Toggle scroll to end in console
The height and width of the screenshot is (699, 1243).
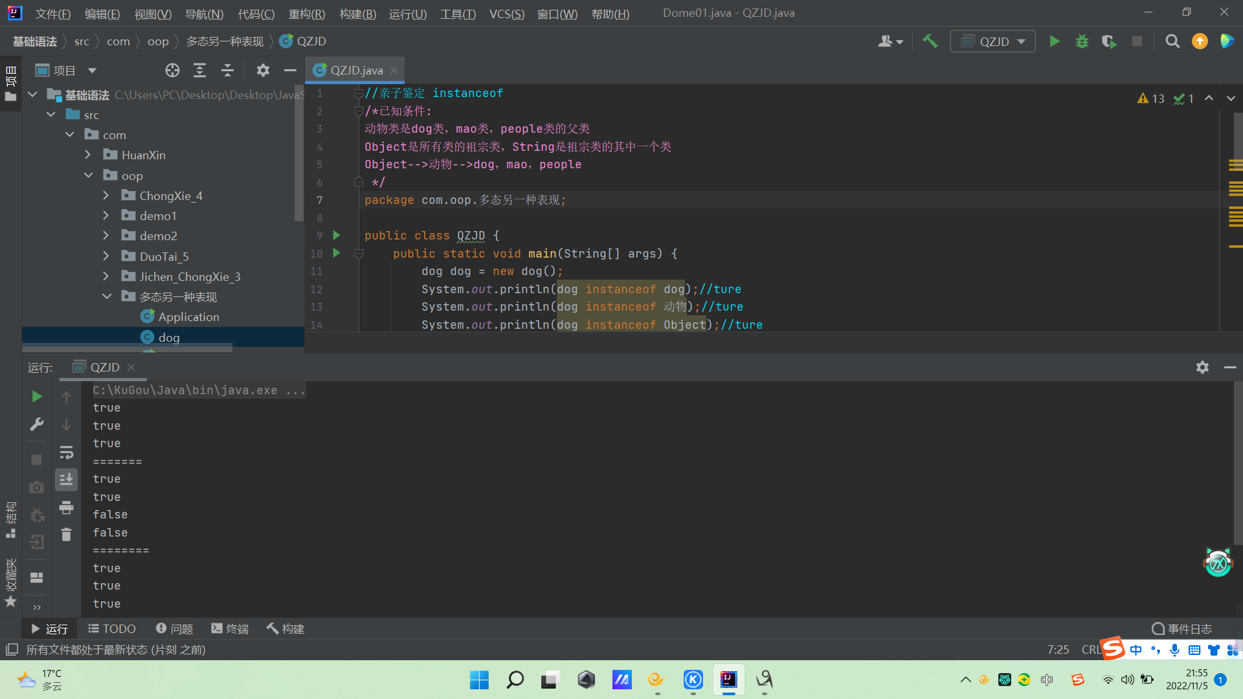click(66, 480)
